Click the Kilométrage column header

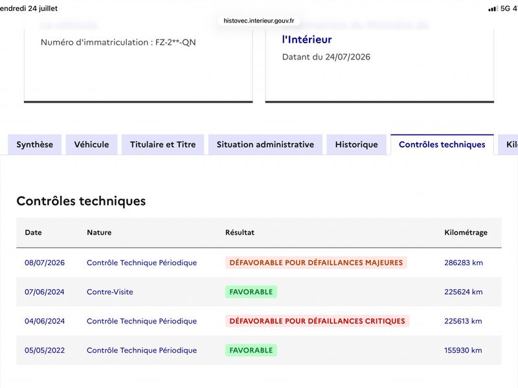pyautogui.click(x=466, y=232)
